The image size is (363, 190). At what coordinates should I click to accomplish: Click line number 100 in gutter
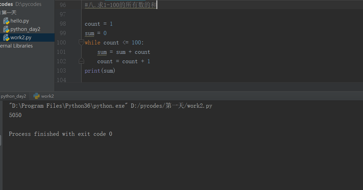coord(61,42)
